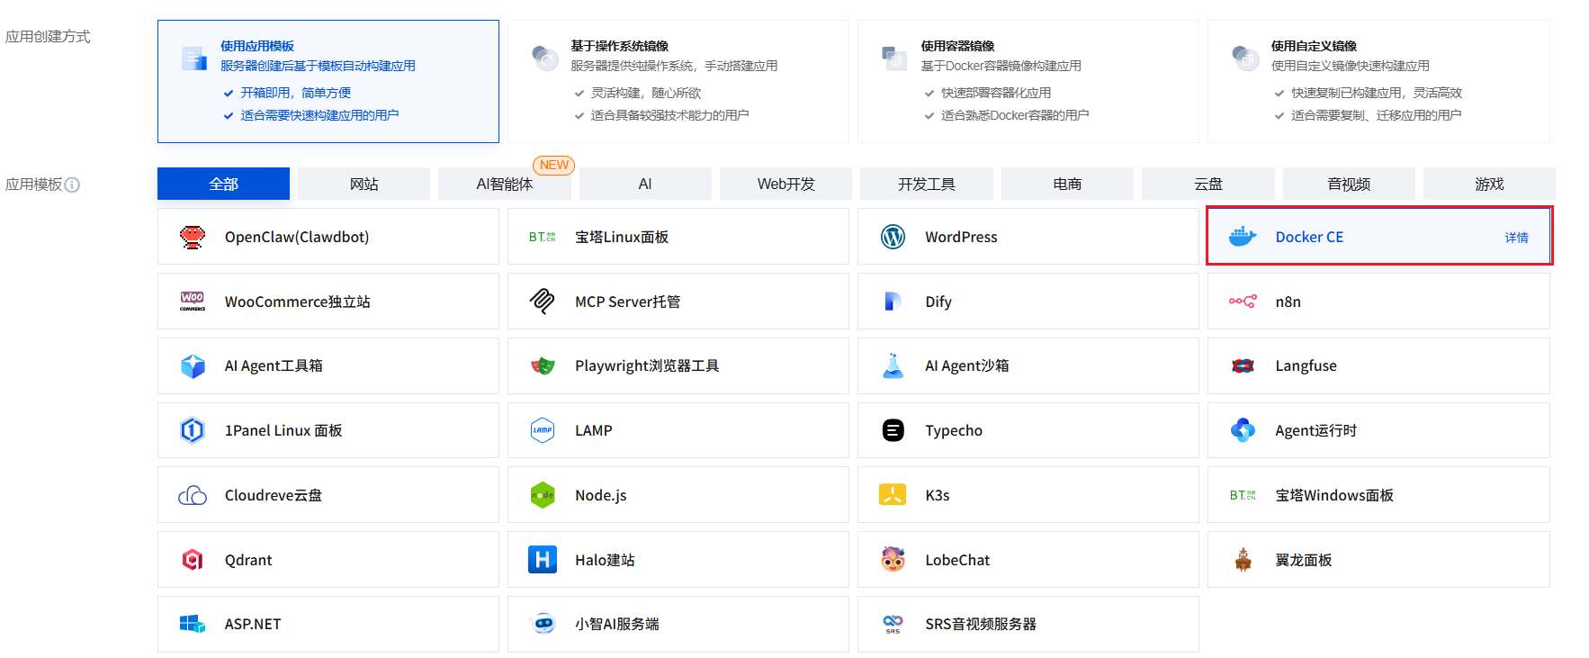
Task: Click the Docker CE whale icon
Action: tap(1243, 237)
